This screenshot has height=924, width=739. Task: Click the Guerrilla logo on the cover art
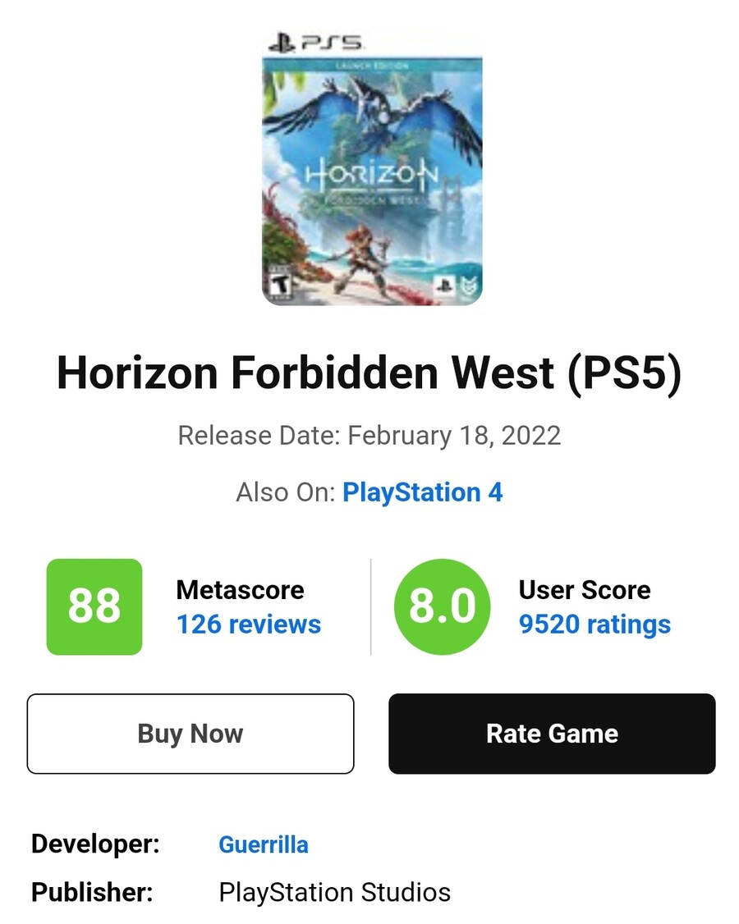(x=468, y=286)
